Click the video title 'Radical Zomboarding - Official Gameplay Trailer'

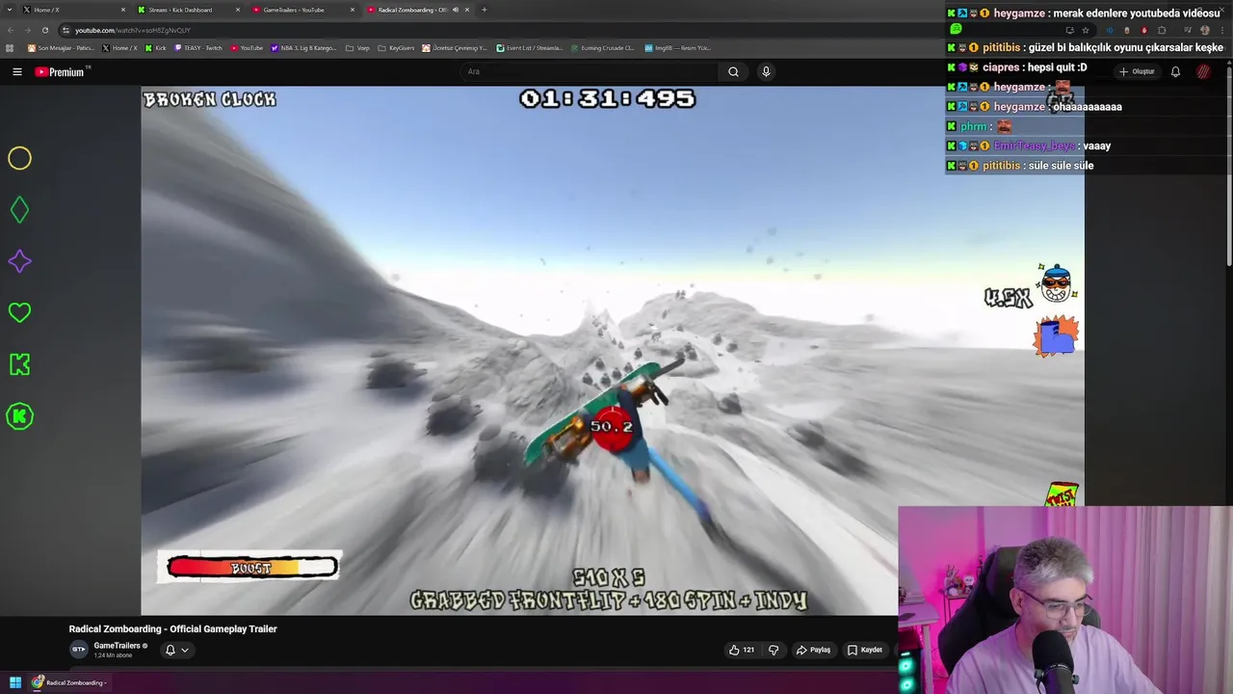tap(172, 628)
